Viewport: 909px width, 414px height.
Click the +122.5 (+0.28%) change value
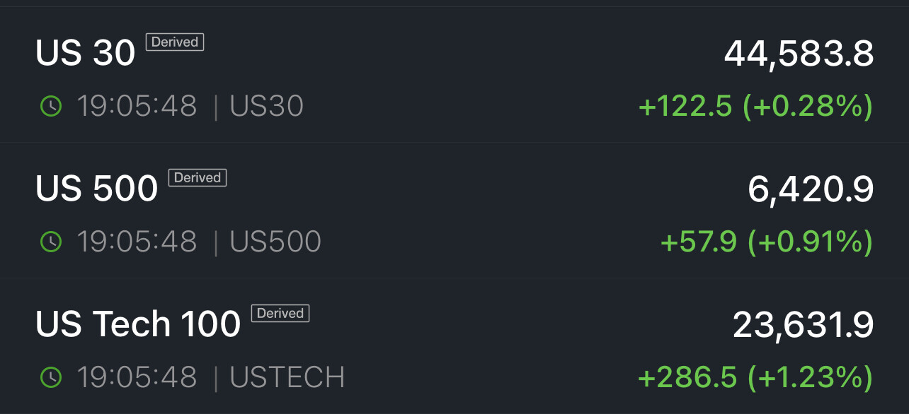755,107
